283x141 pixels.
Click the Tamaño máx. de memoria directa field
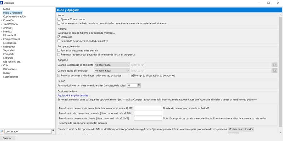coord(148,118)
